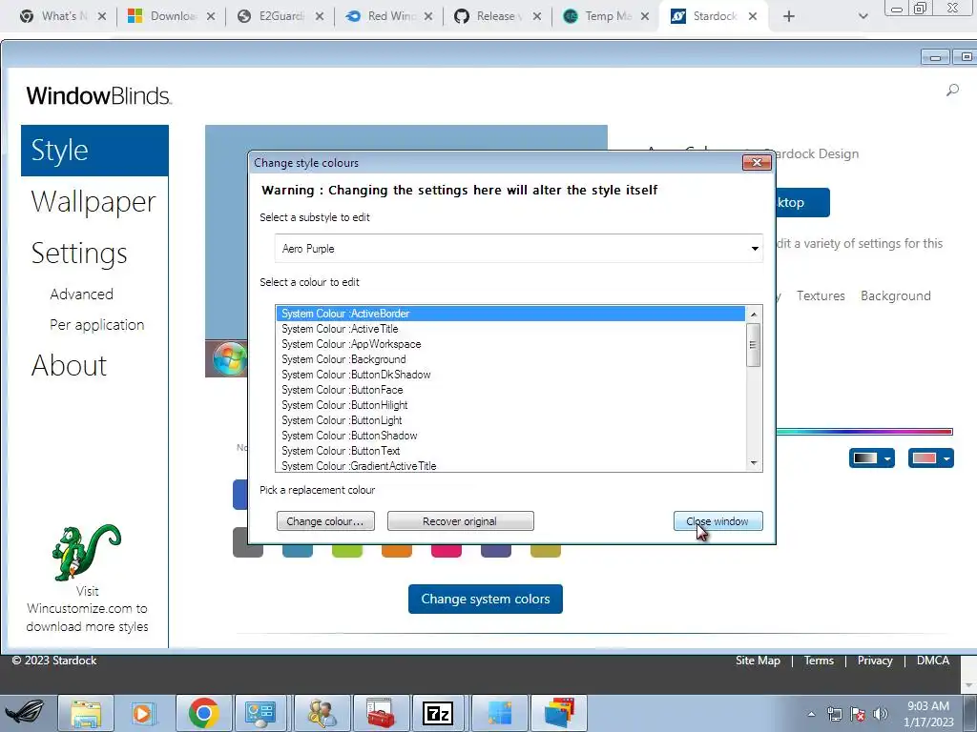Show hidden tray icons arrow

(x=811, y=714)
